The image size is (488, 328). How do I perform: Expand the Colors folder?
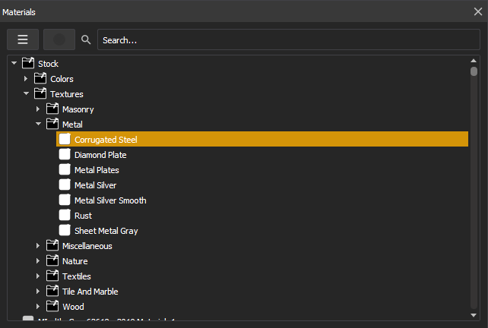click(x=26, y=79)
